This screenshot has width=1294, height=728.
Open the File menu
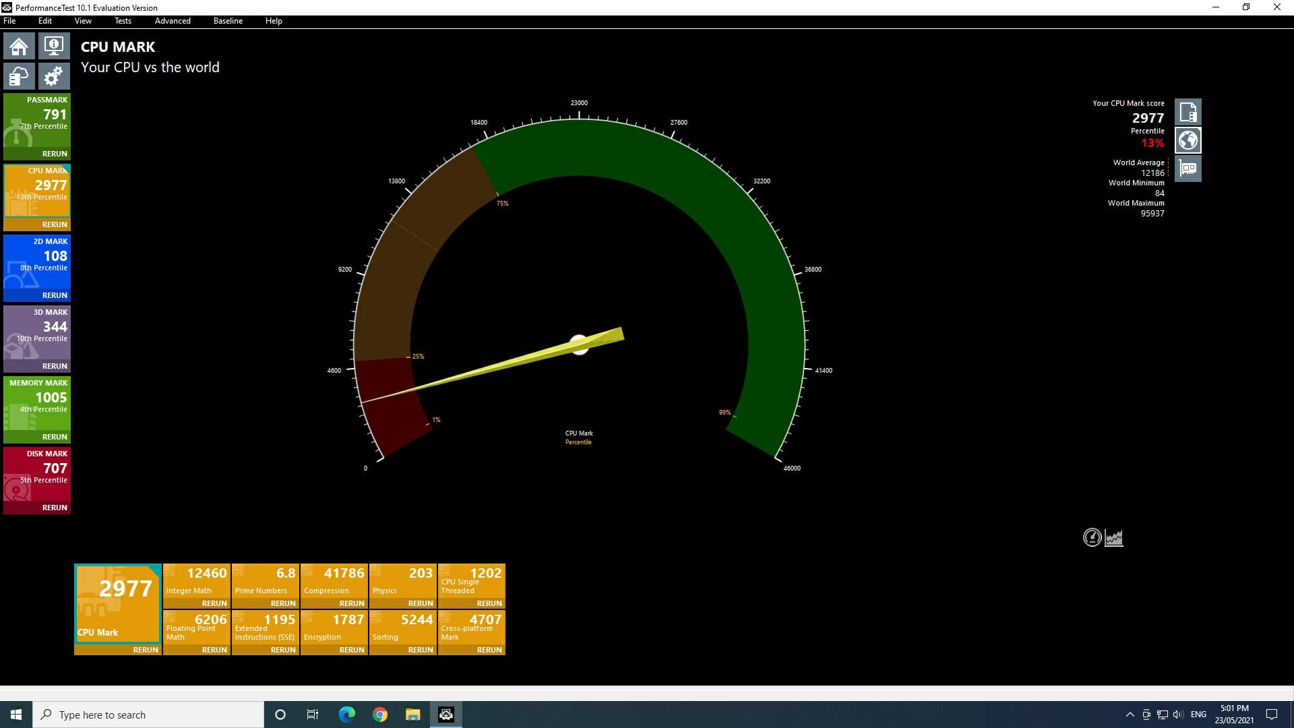pyautogui.click(x=9, y=21)
